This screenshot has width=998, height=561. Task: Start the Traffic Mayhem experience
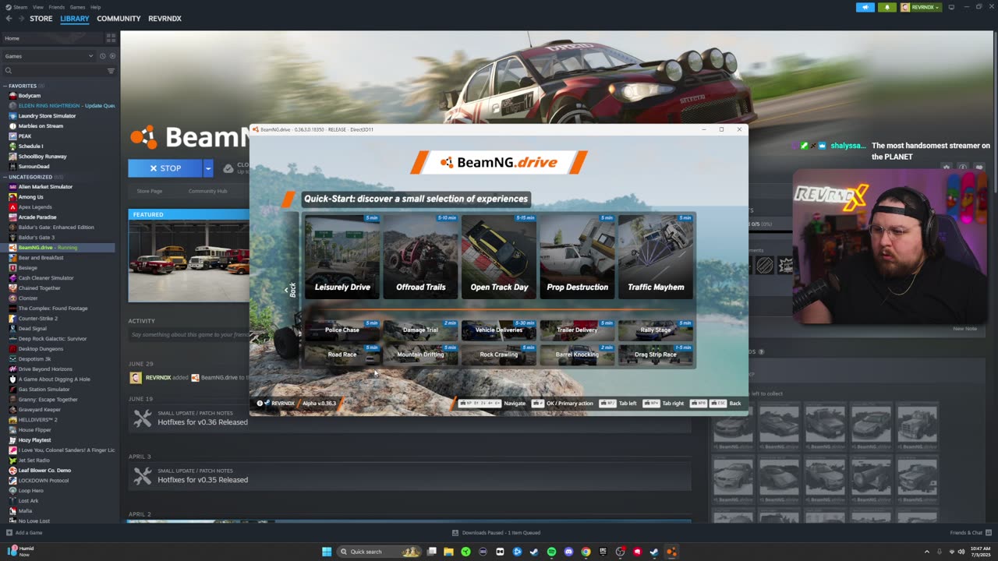click(x=656, y=256)
